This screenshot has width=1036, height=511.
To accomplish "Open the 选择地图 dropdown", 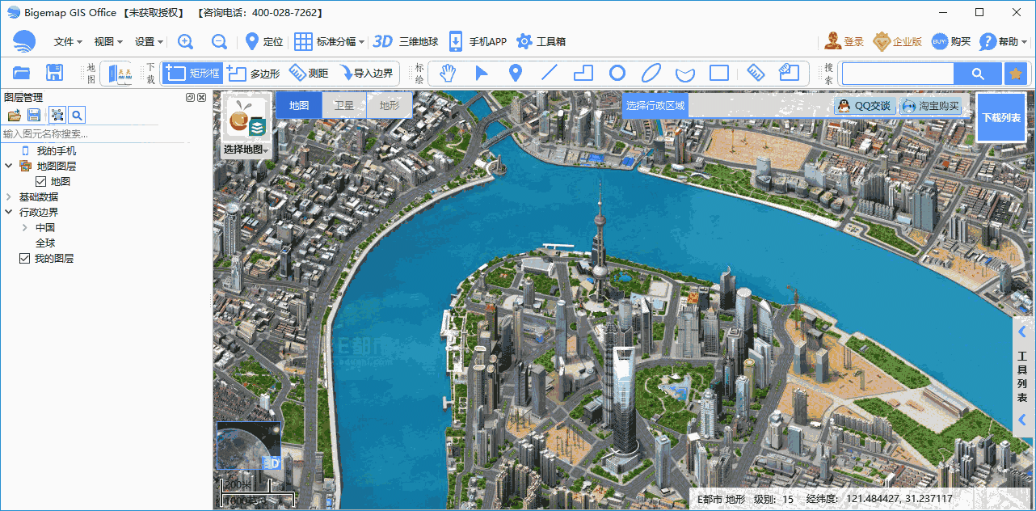I will coord(246,150).
